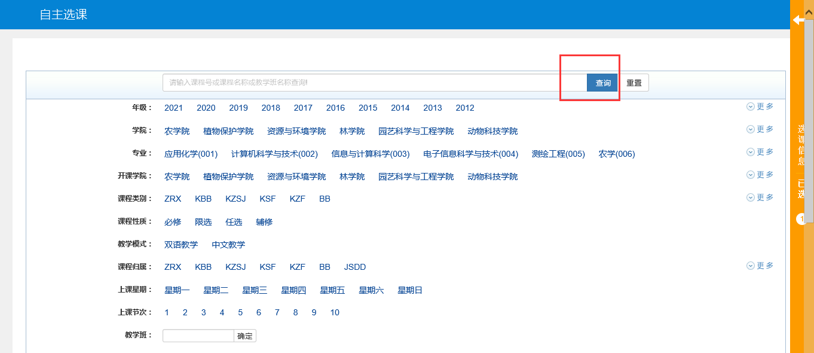Select grade year 2021 filter
This screenshot has height=353, width=814.
point(173,108)
